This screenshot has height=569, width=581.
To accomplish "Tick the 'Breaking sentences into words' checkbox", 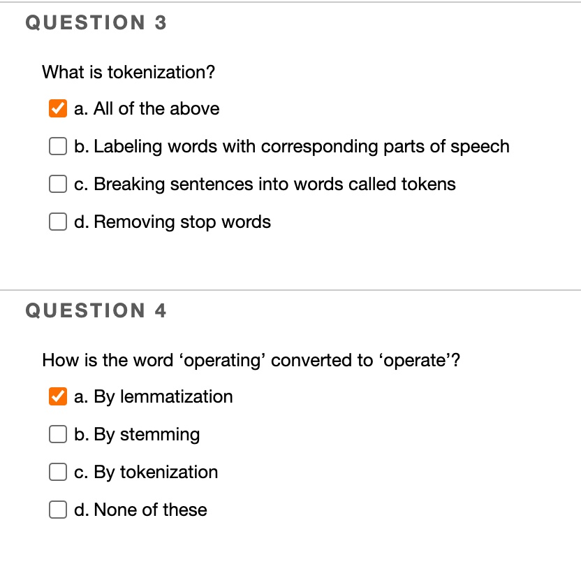I will coord(58,184).
